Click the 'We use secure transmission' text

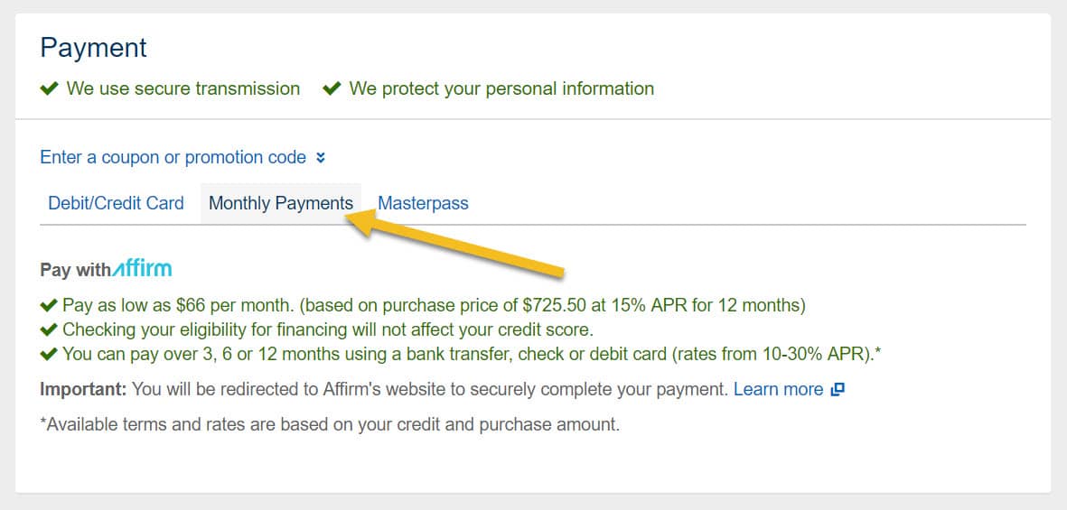pyautogui.click(x=183, y=89)
